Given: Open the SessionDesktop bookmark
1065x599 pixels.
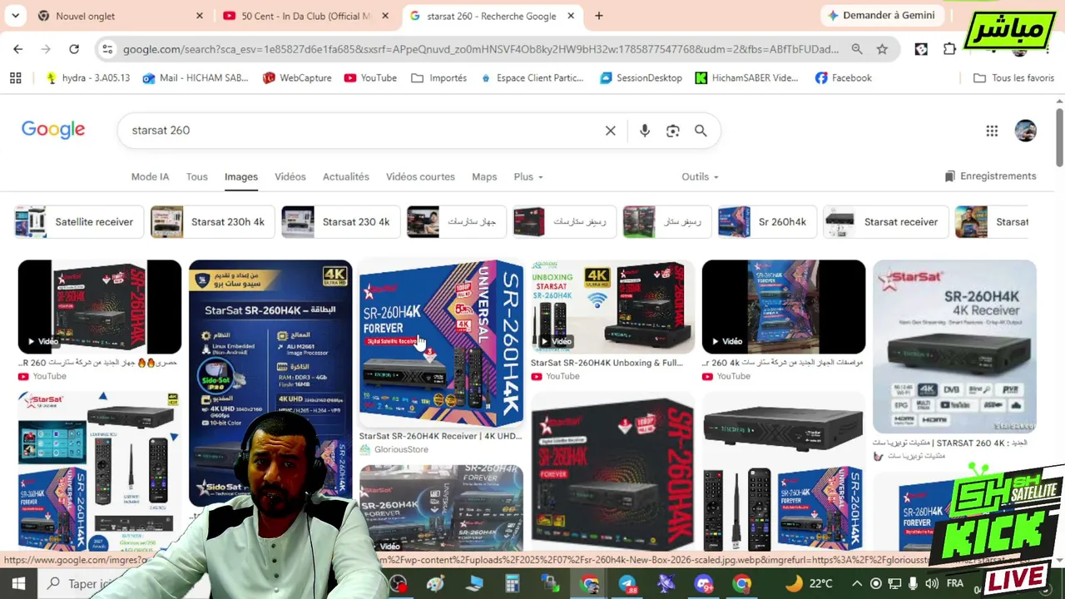Looking at the screenshot, I should click(641, 78).
